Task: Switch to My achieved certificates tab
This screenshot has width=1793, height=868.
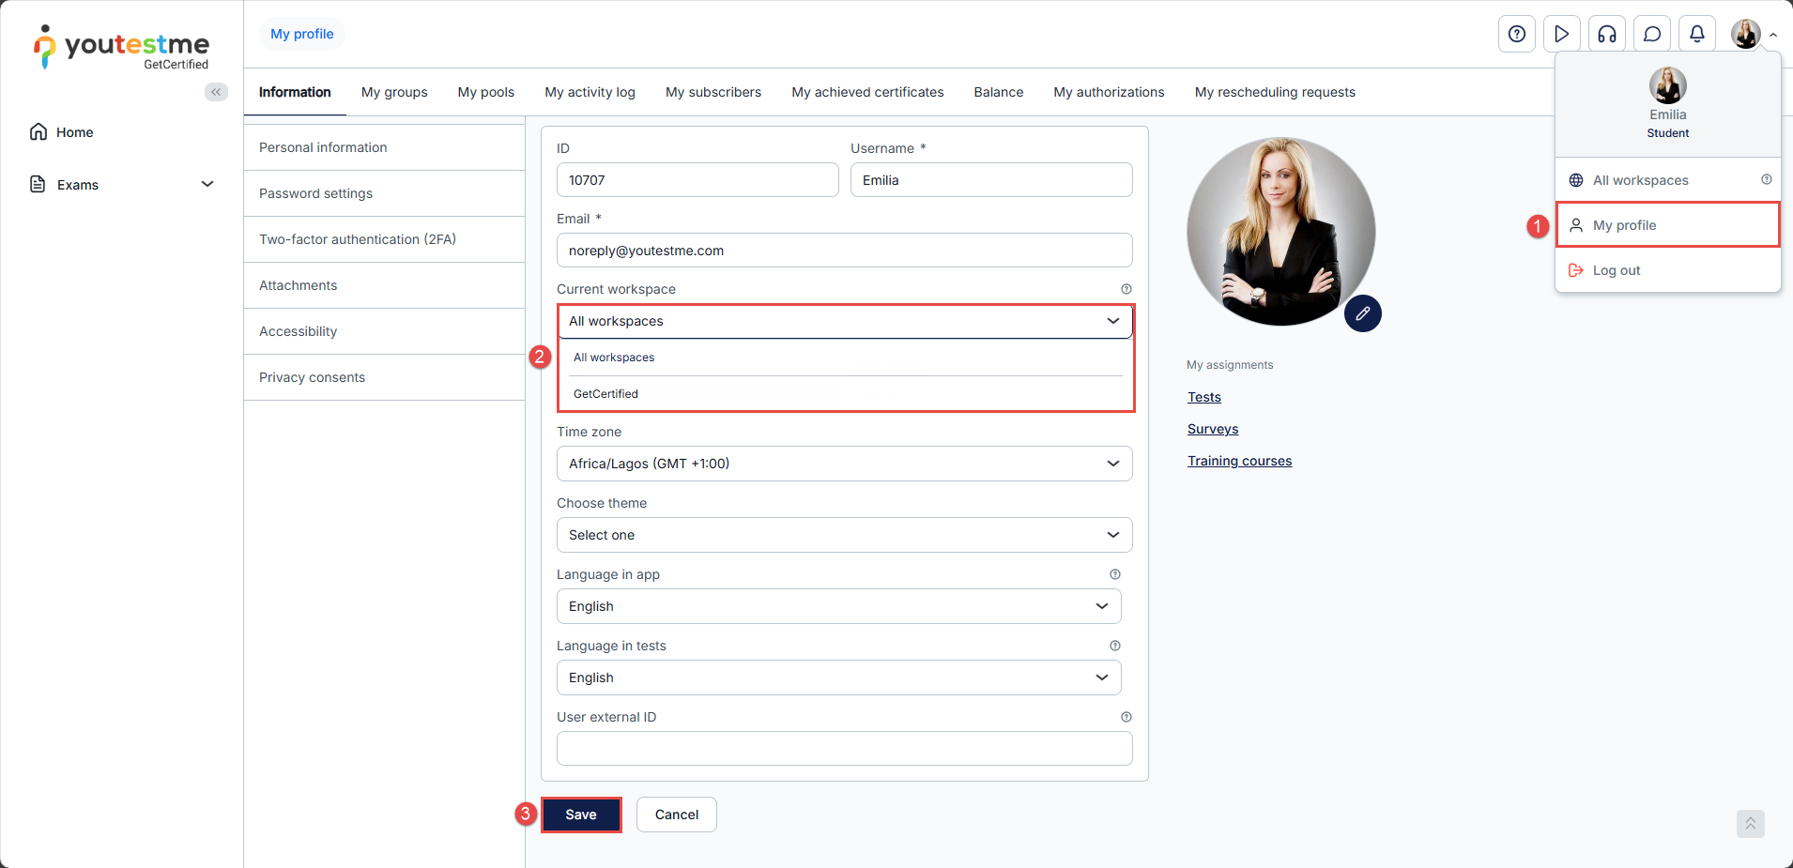Action: 867,92
